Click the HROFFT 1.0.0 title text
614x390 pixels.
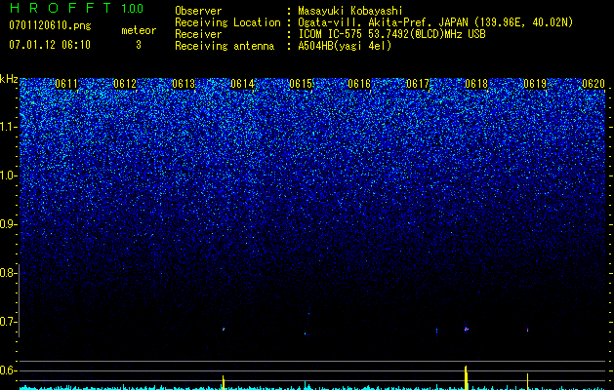[76, 8]
